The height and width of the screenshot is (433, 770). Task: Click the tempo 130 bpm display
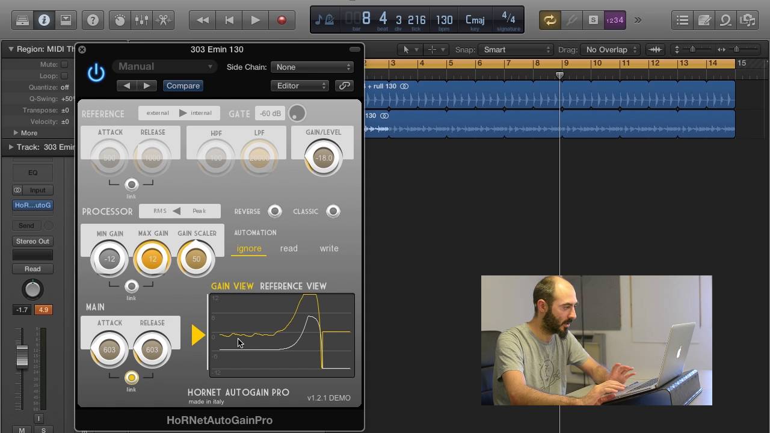(x=444, y=21)
